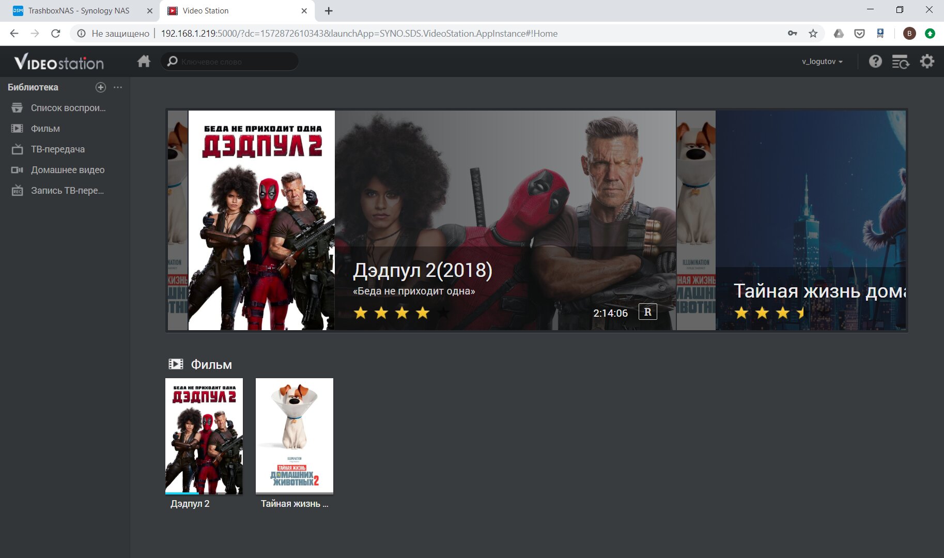
Task: Click Дэдпул 2 title under thumbnail
Action: pos(190,504)
